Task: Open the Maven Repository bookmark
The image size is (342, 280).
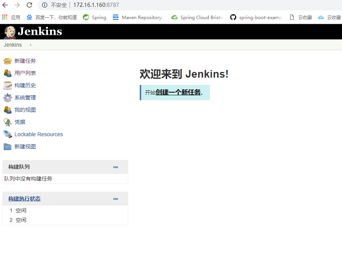Action: 139,17
